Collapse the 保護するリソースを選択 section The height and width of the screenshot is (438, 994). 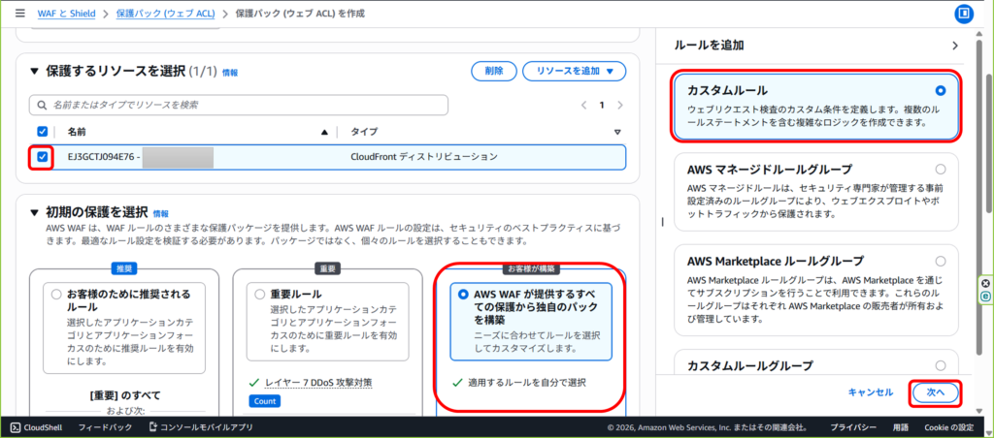pos(36,71)
